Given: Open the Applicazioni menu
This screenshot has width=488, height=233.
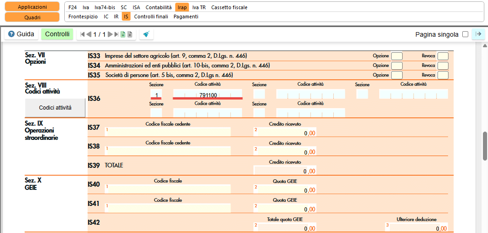Looking at the screenshot, I should point(32,7).
